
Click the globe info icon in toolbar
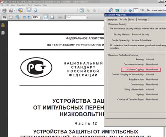tap(111, 11)
